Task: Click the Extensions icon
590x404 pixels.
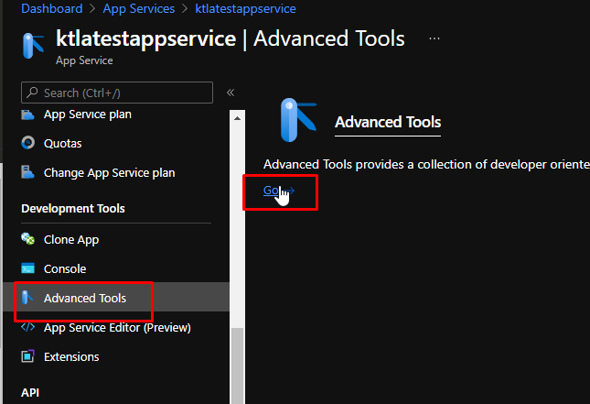Action: coord(27,356)
